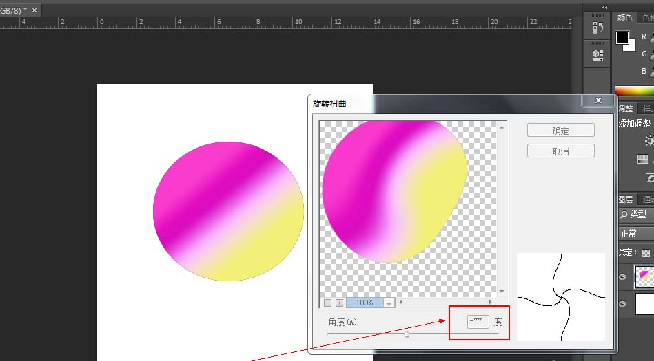Click the angle value input field

pyautogui.click(x=478, y=321)
